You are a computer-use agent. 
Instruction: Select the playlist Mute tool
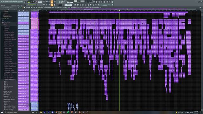click(28, 7)
